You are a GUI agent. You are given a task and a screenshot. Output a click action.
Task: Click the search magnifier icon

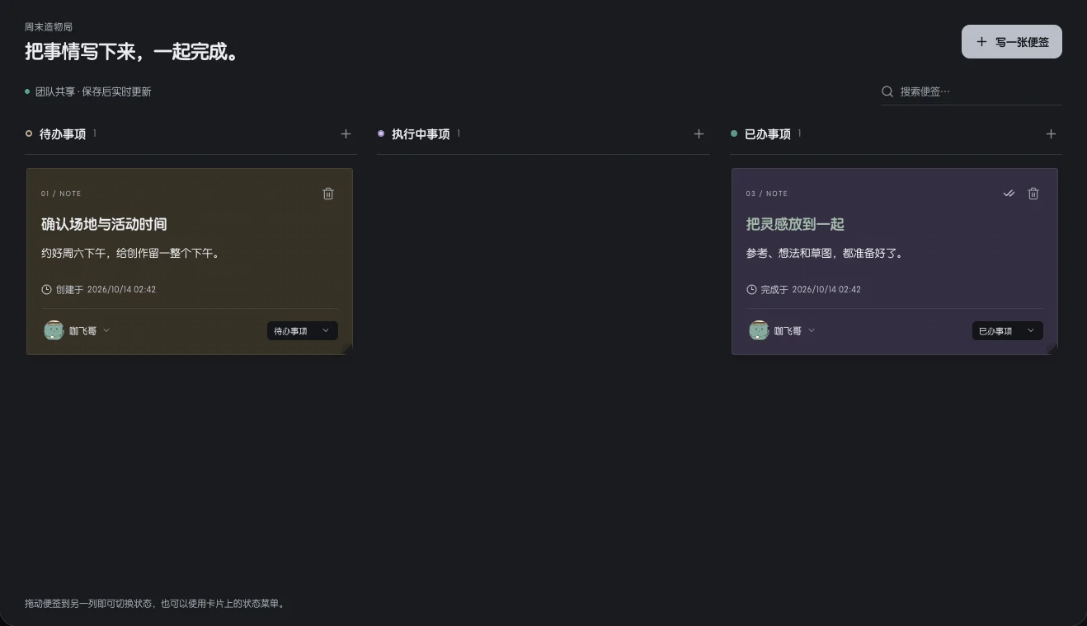pyautogui.click(x=887, y=91)
